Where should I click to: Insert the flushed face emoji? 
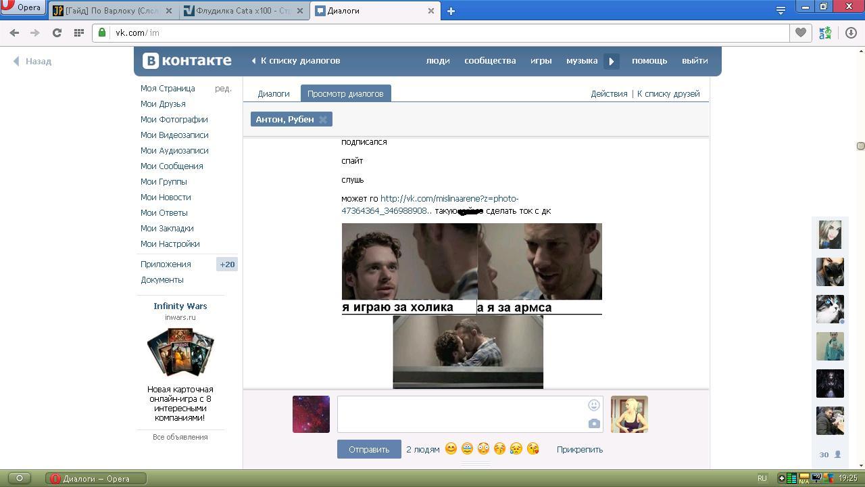pos(483,448)
